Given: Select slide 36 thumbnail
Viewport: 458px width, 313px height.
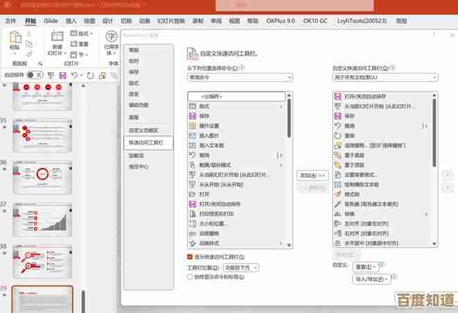Looking at the screenshot, I should [42, 178].
